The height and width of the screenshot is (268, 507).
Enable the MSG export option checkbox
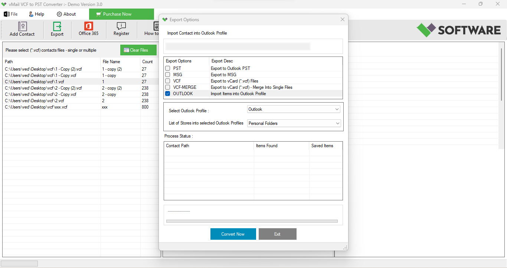click(168, 75)
